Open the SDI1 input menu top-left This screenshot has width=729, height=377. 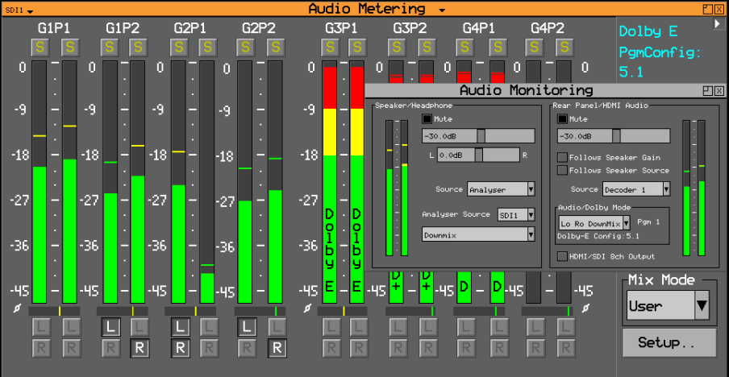click(x=19, y=10)
